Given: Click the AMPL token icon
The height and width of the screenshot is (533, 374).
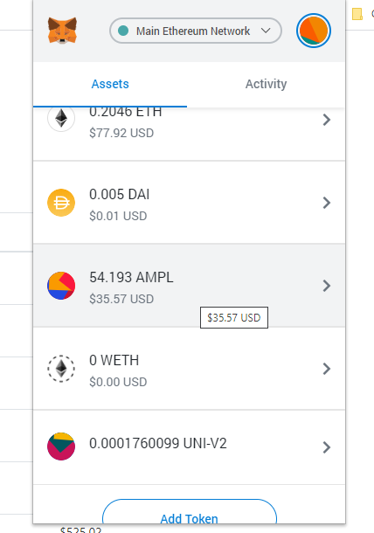Looking at the screenshot, I should [61, 286].
